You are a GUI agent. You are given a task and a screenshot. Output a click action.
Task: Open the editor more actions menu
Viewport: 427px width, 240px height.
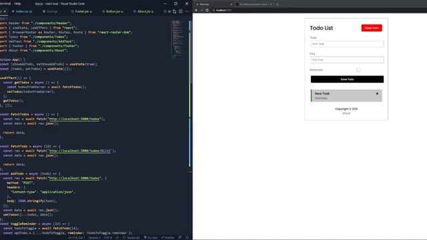click(187, 11)
